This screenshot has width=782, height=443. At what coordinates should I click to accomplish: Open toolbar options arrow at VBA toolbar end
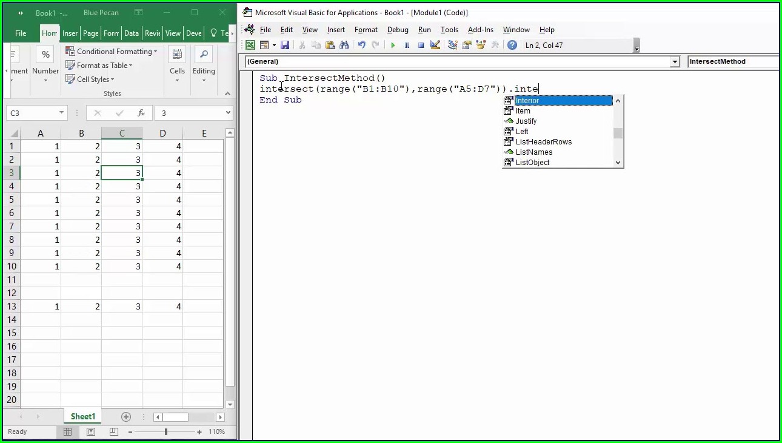(x=637, y=47)
